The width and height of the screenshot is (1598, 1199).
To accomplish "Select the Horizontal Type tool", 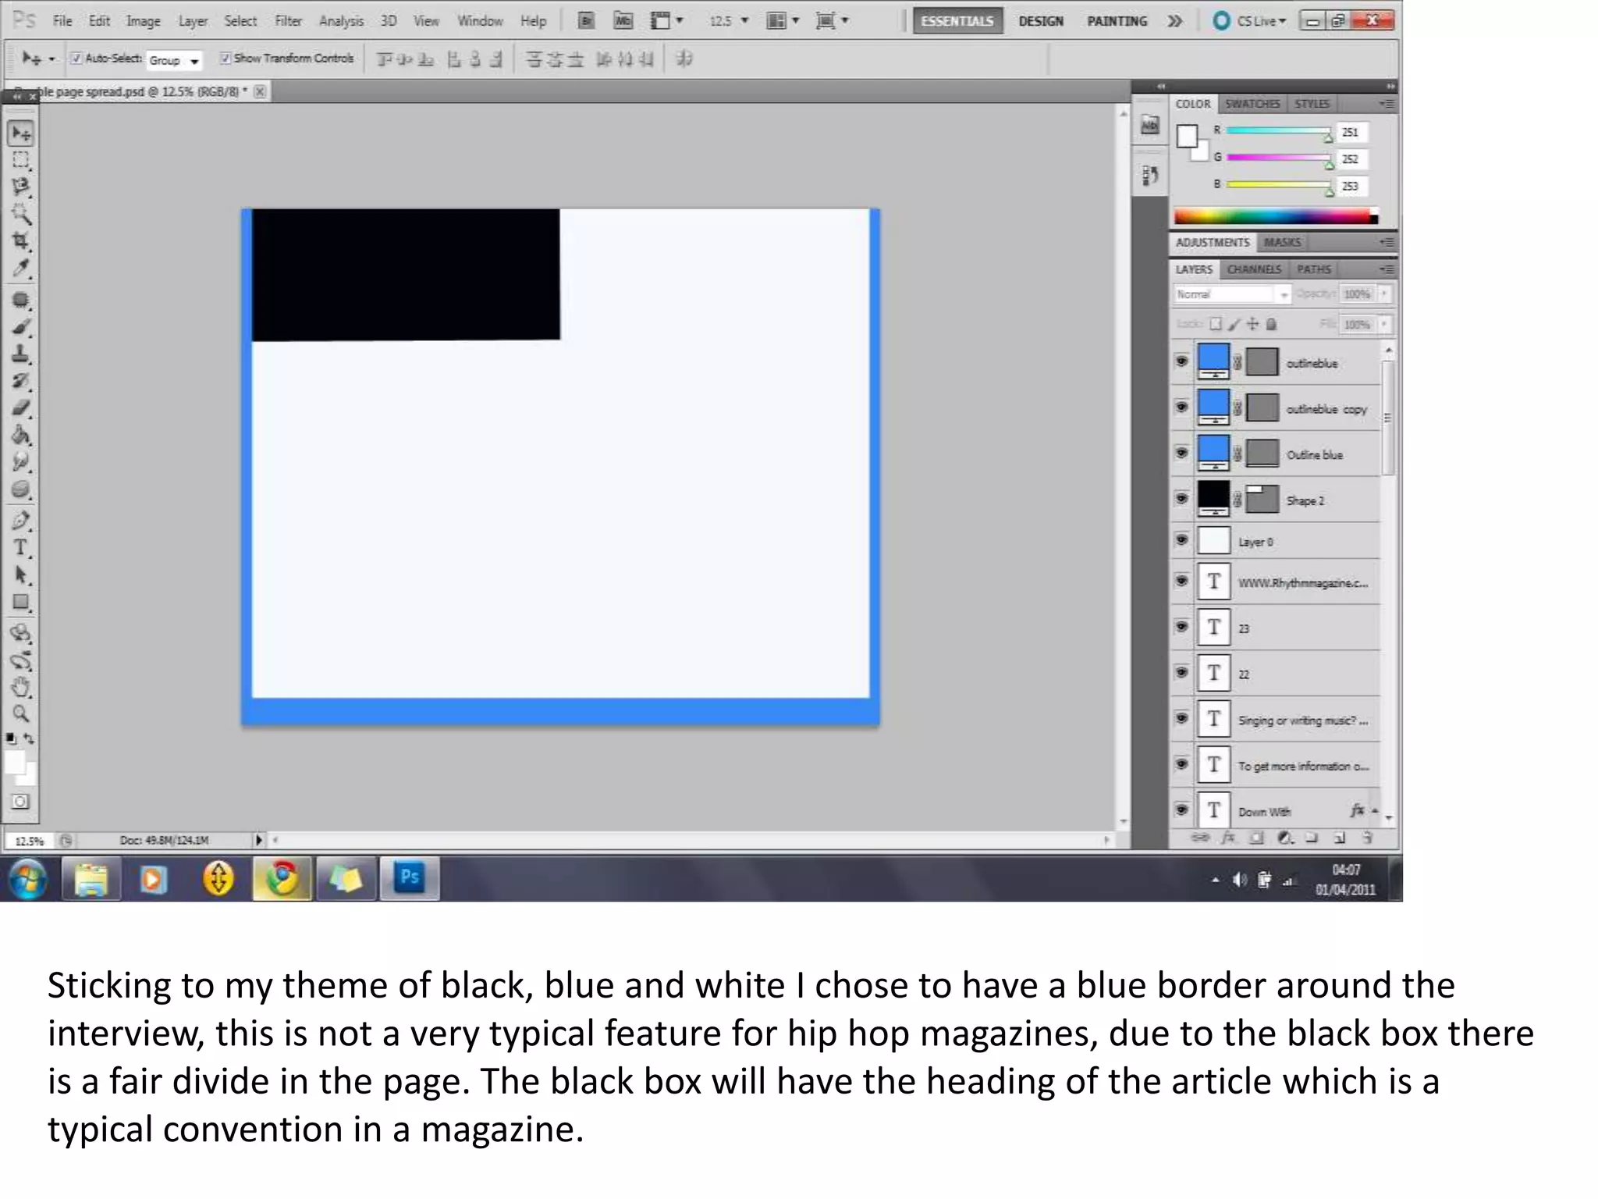I will (21, 548).
